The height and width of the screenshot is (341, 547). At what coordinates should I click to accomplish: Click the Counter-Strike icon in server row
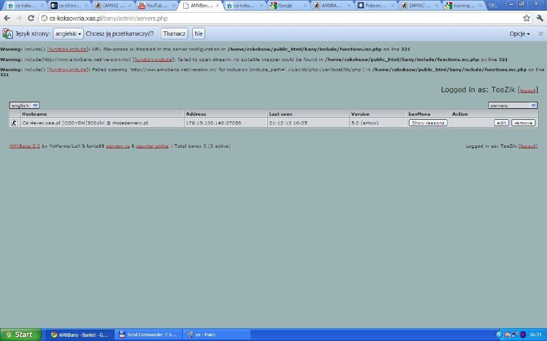pyautogui.click(x=14, y=123)
